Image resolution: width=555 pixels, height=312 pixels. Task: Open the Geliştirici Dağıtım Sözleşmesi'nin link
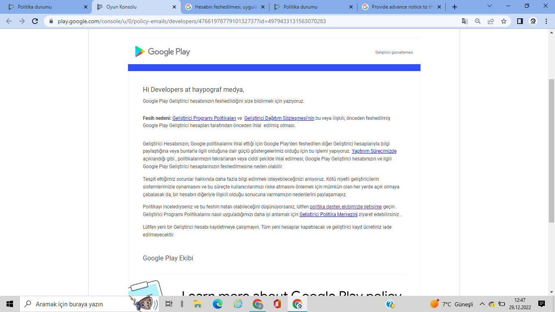279,118
